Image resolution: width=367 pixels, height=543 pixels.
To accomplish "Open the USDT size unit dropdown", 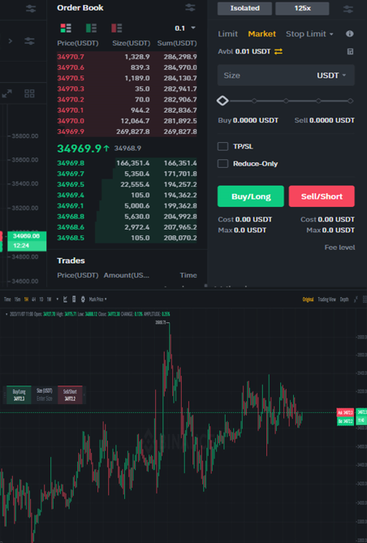I will tap(331, 75).
